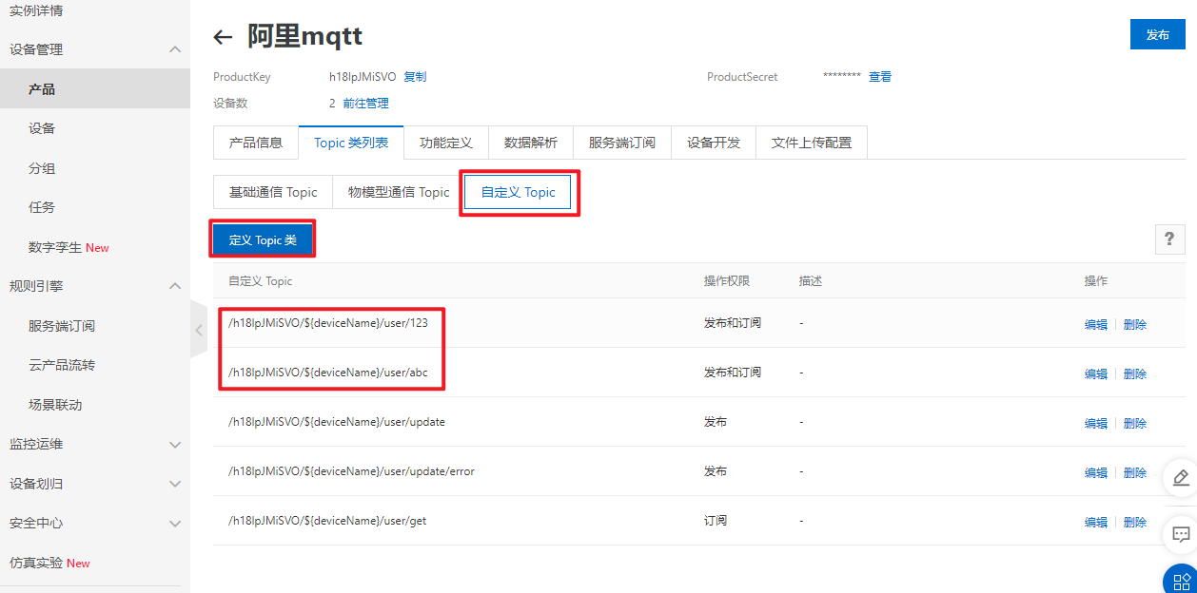Select the topic text ending in user/get
Screen dimensions: 1197x593
327,521
